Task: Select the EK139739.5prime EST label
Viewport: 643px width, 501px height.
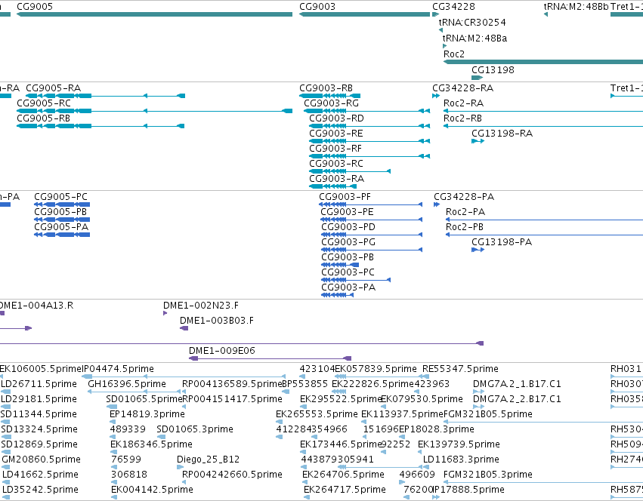Action: 459,444
